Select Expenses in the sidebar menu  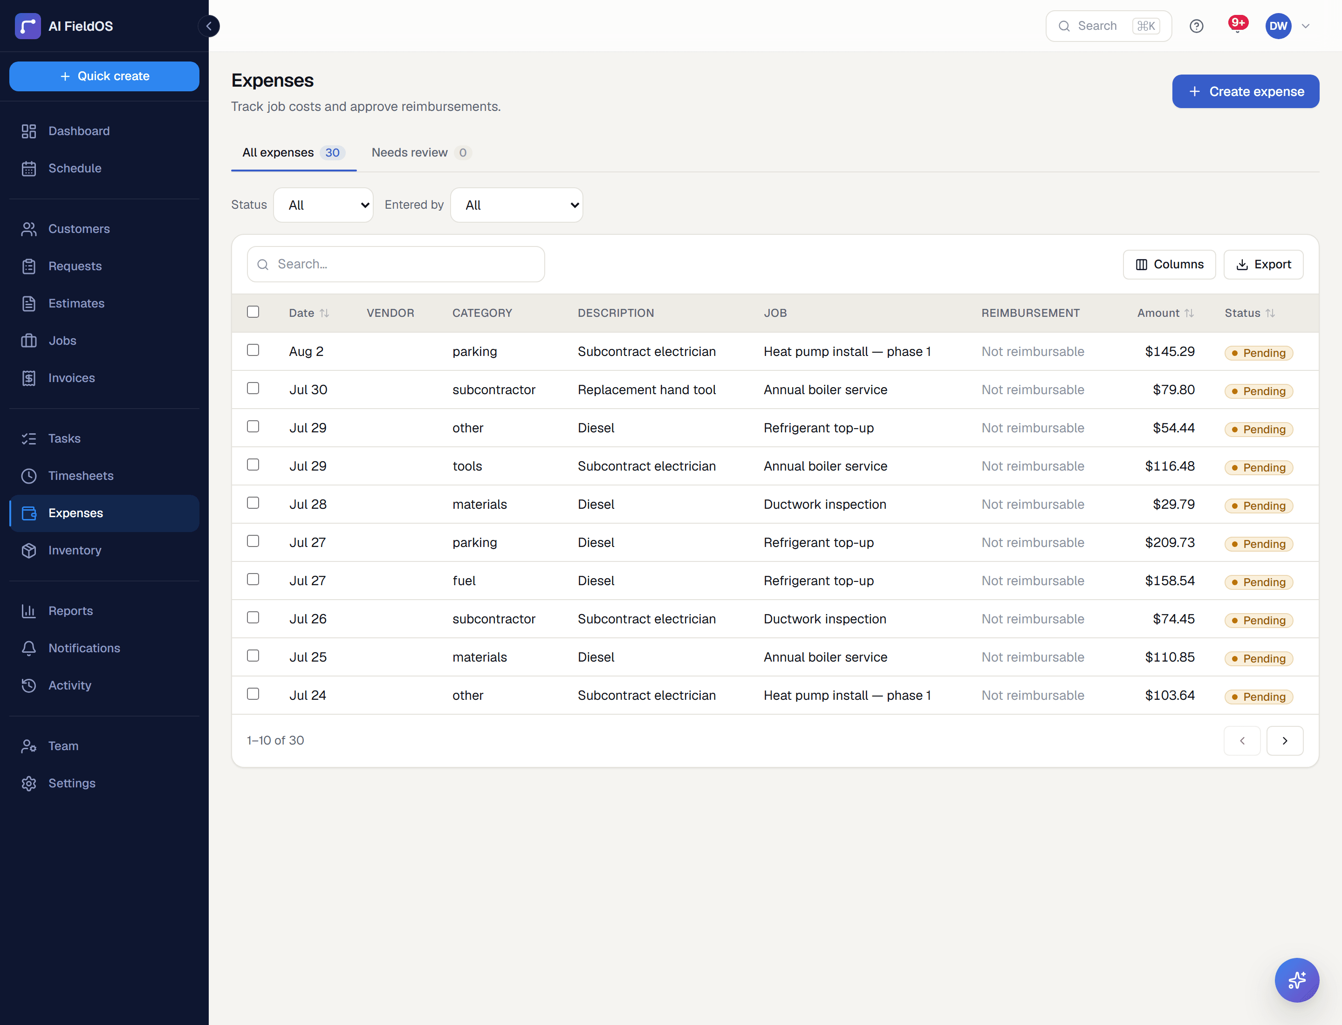104,513
